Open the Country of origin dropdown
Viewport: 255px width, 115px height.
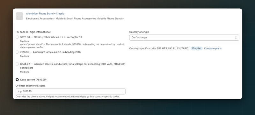click(184, 37)
